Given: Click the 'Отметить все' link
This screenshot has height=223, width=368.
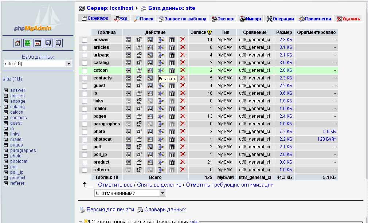Looking at the screenshot, I should (115, 185).
